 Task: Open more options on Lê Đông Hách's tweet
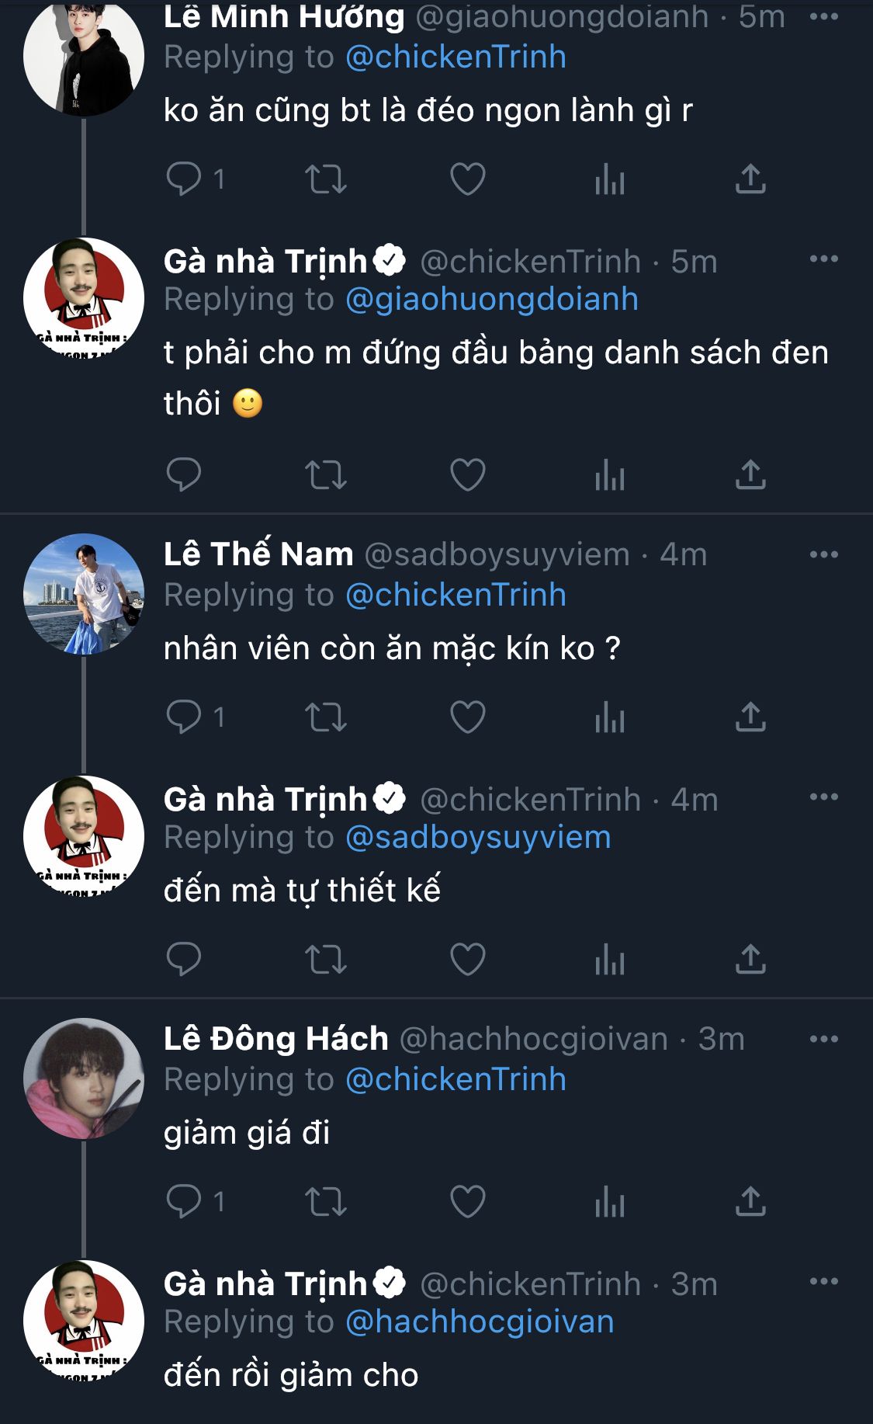(x=823, y=1039)
